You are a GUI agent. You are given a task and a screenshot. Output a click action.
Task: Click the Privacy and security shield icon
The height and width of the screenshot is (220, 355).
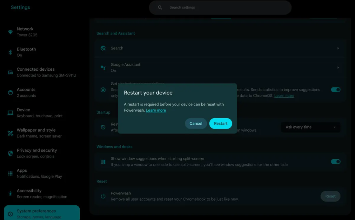tap(10, 153)
